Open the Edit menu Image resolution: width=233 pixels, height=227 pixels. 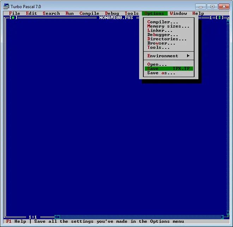point(31,13)
